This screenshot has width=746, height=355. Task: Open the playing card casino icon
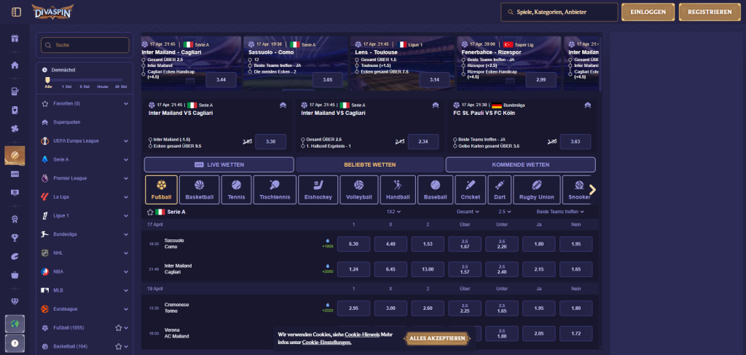coord(15,111)
